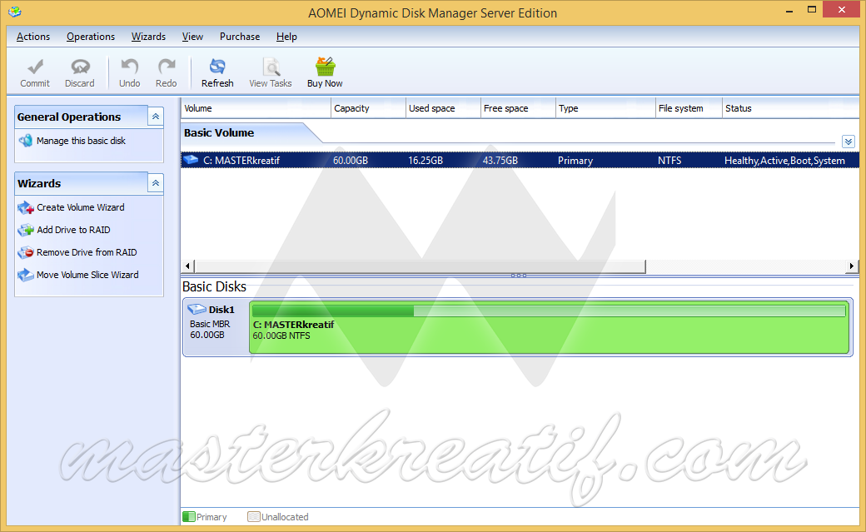Click the Primary green legend swatch
This screenshot has width=866, height=532.
(x=189, y=517)
